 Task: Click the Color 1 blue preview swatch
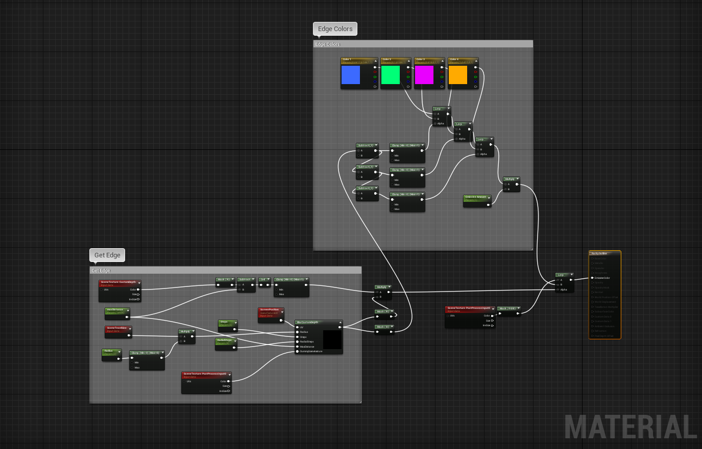point(351,75)
